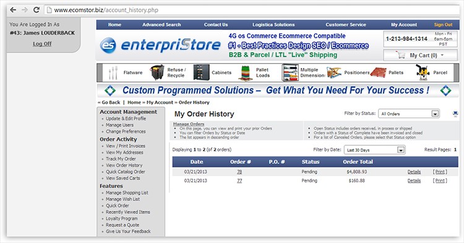Click View My Addresses

[124, 153]
